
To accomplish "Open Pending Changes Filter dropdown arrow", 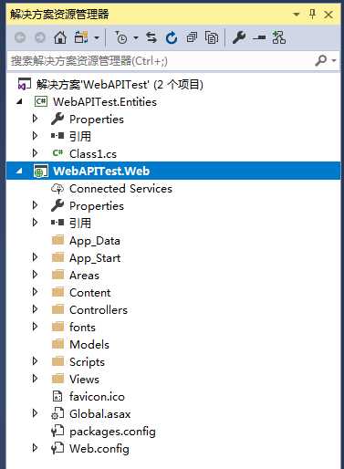I will click(x=136, y=38).
